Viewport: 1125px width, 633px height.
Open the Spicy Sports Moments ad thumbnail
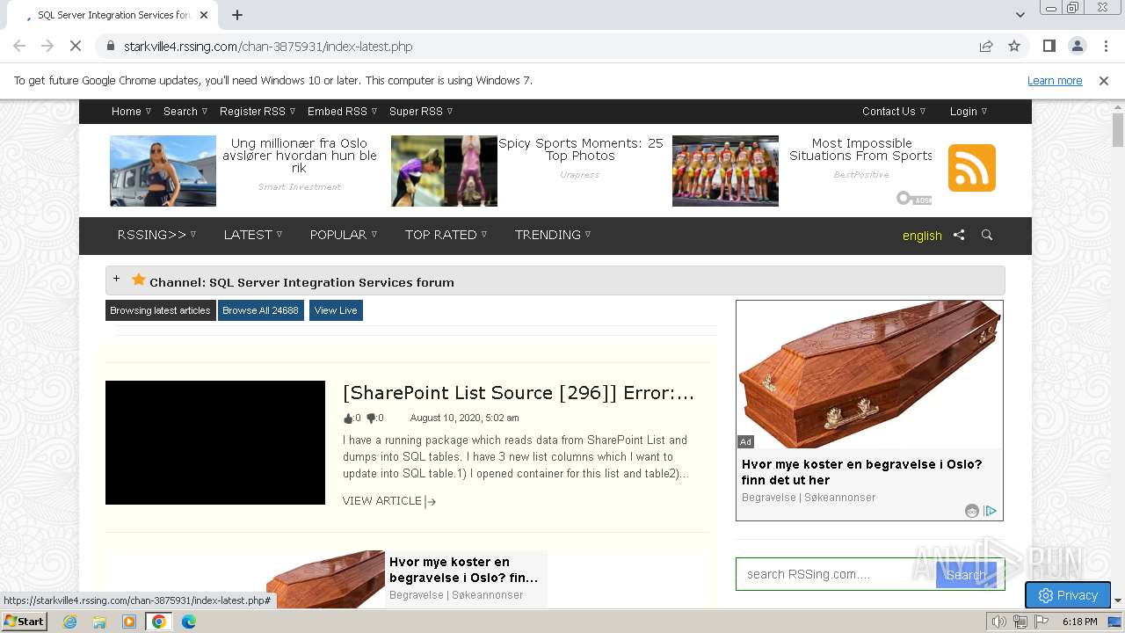pyautogui.click(x=444, y=171)
